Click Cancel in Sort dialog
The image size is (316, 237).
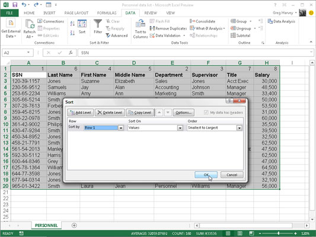[232, 175]
